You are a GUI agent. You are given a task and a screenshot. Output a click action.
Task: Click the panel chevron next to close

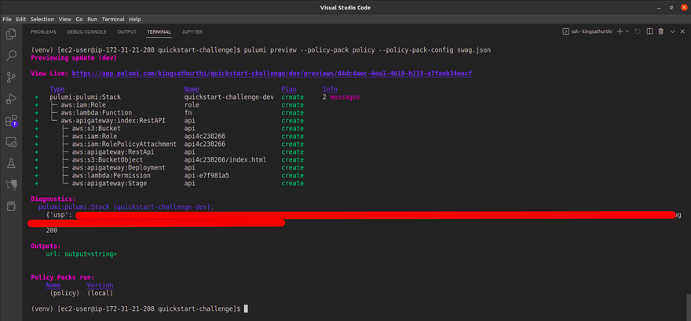pyautogui.click(x=672, y=31)
